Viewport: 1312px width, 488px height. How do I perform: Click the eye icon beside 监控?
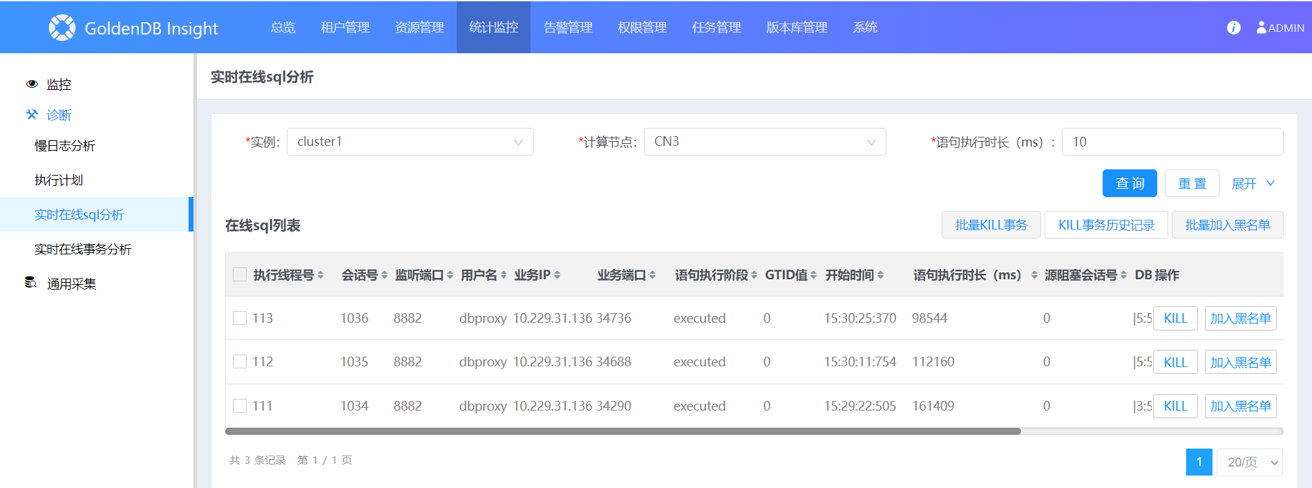coord(32,84)
